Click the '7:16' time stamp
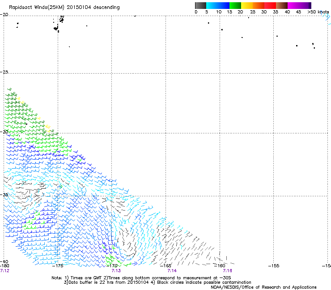Screen dimensions: 331x290 (x=228, y=271)
